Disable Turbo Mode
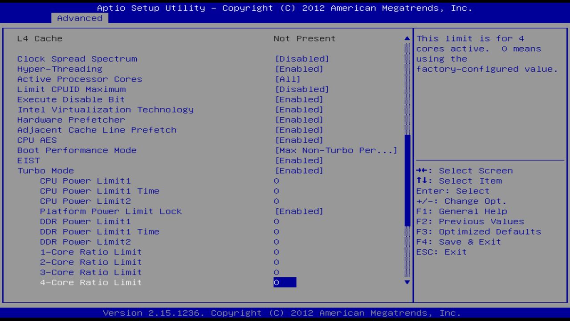Viewport: 570px width, 321px height. coord(299,170)
